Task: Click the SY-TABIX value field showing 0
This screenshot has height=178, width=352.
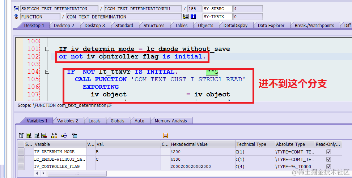Action: 248,17
